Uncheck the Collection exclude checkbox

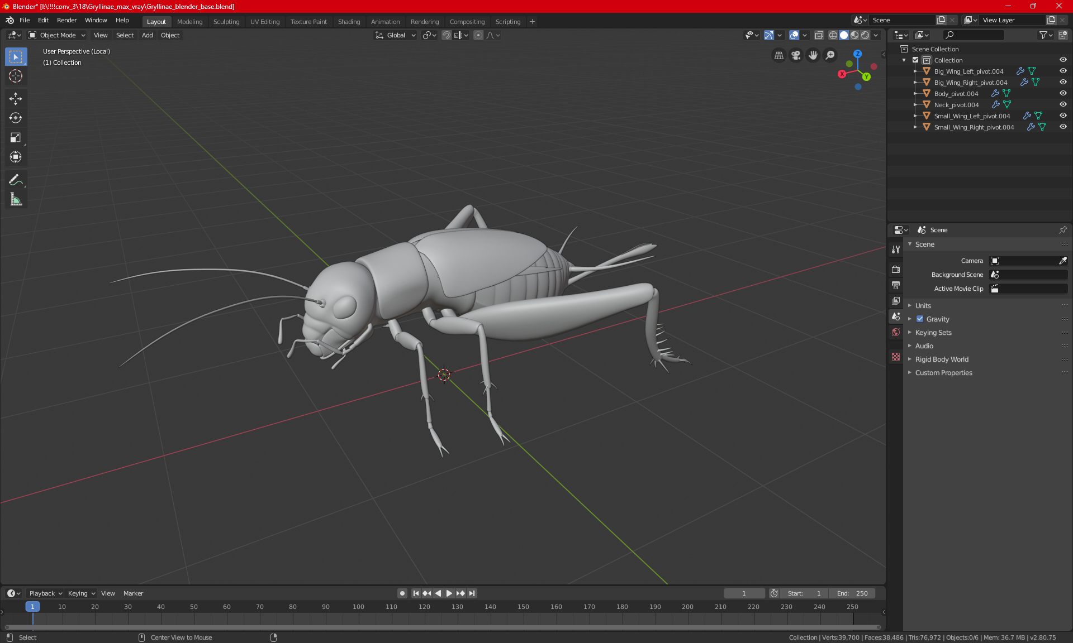coord(915,60)
